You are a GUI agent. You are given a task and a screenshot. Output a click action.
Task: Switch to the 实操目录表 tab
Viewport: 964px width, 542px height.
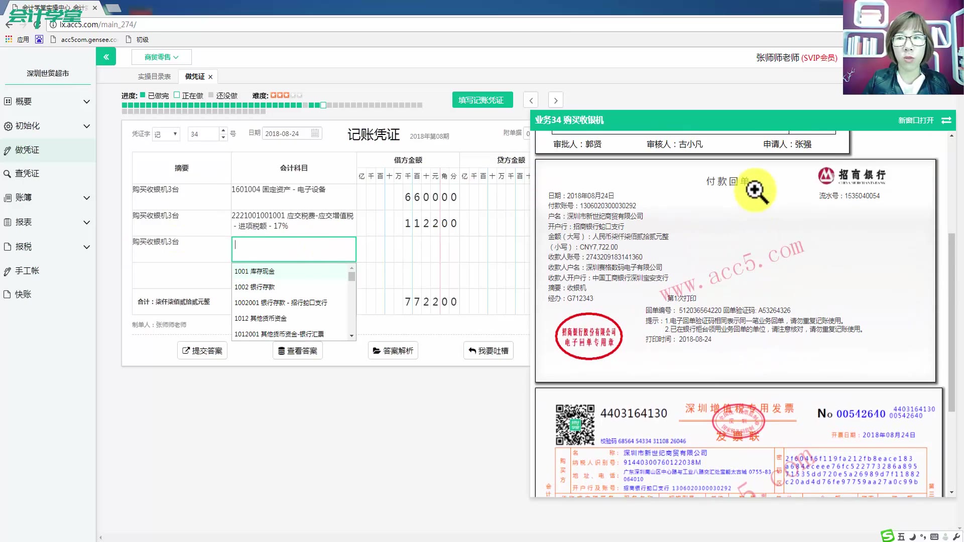[154, 76]
